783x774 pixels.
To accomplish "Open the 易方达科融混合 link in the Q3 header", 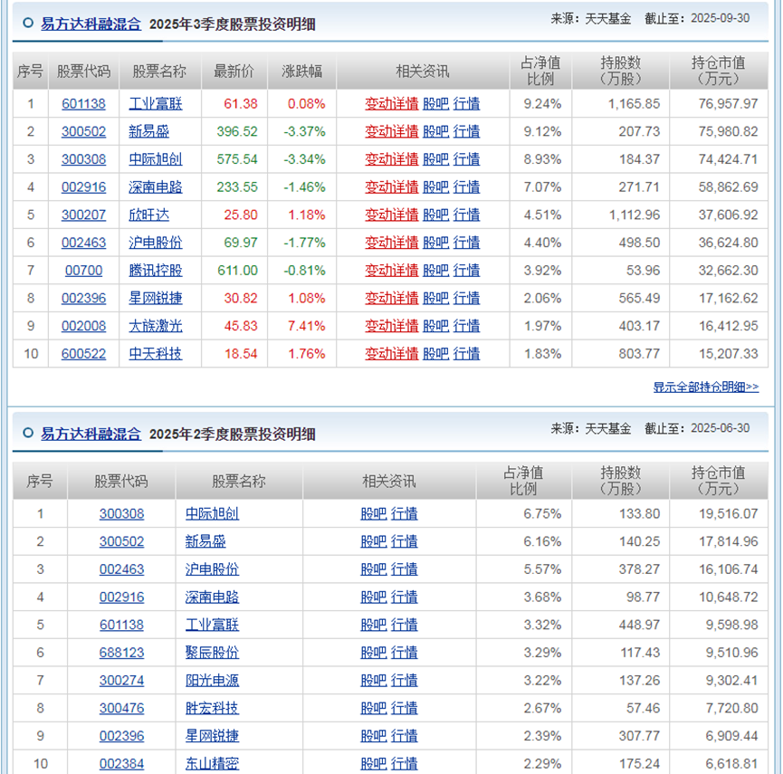I will 91,24.
